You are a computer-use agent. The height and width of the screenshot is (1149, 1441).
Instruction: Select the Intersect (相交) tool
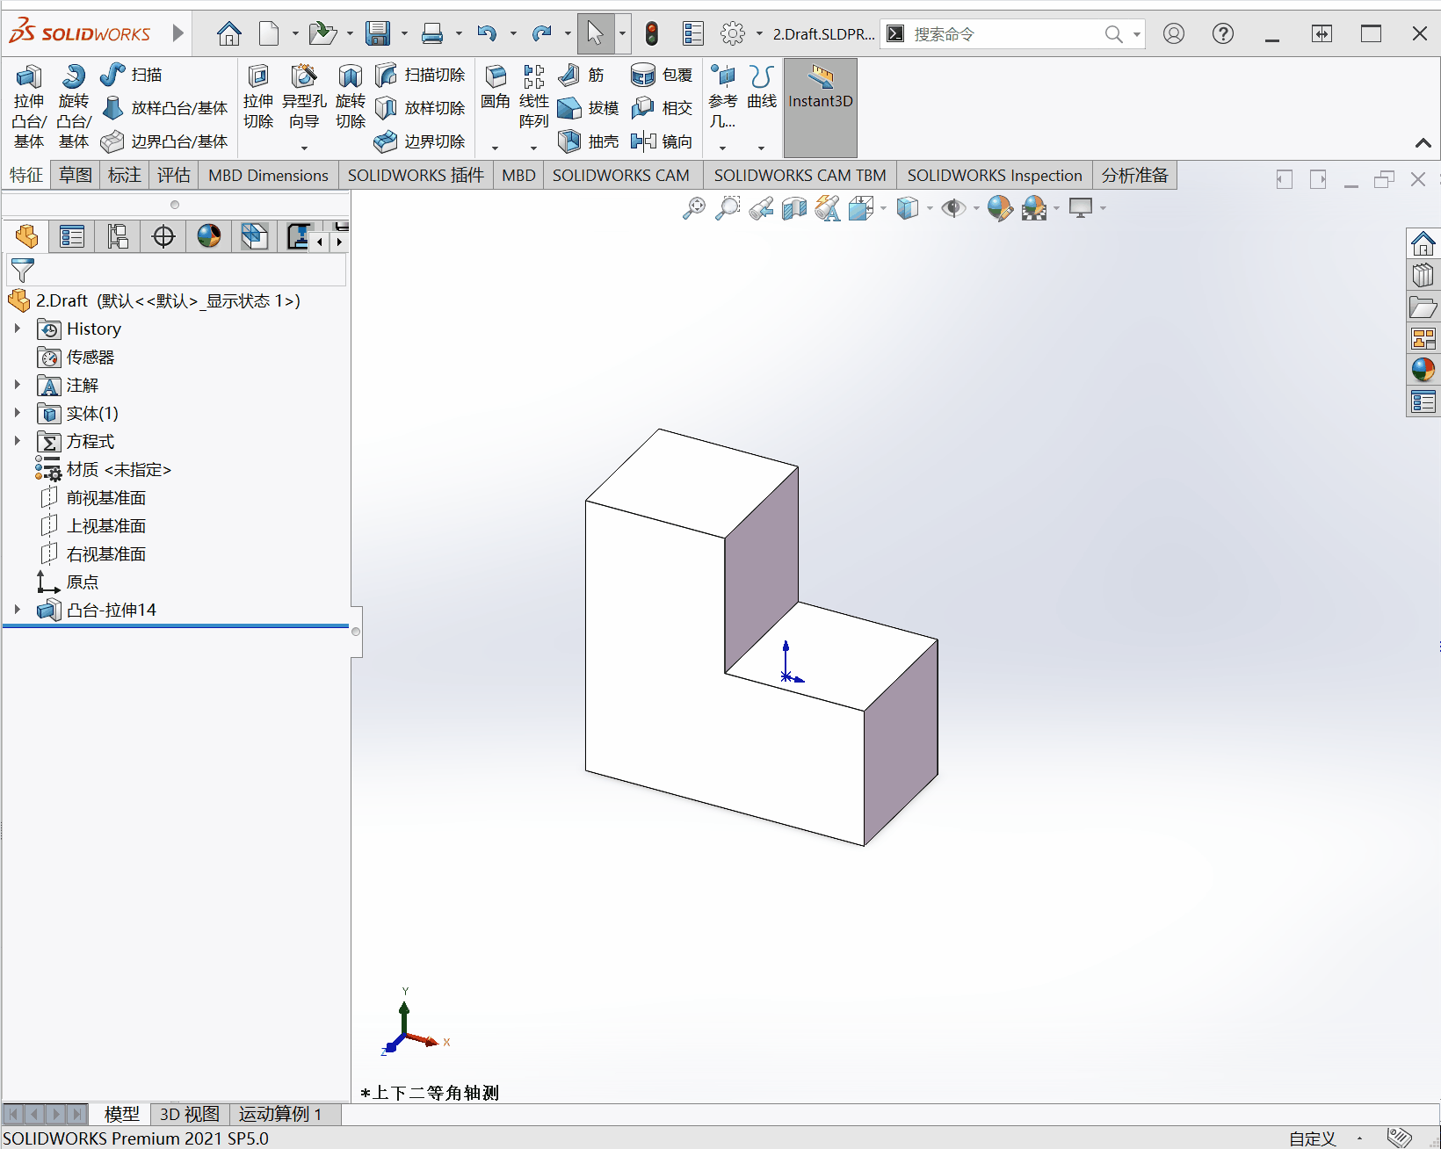(662, 108)
